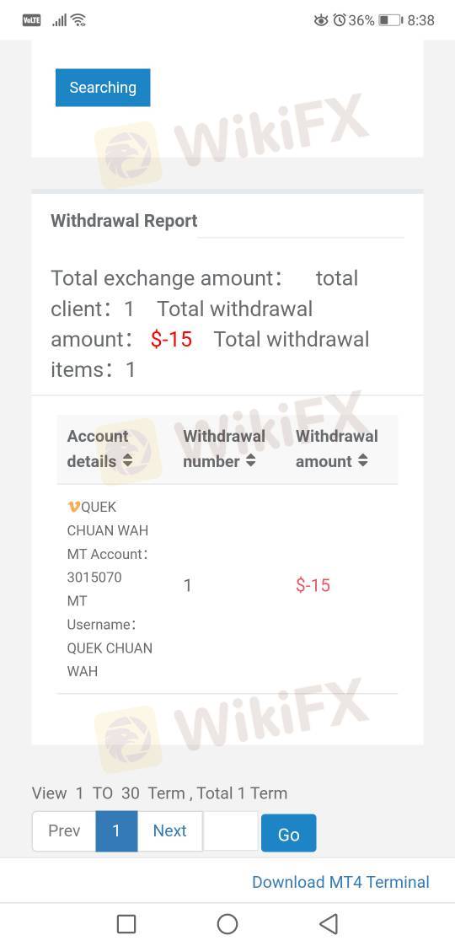Go to the Next page

click(170, 830)
